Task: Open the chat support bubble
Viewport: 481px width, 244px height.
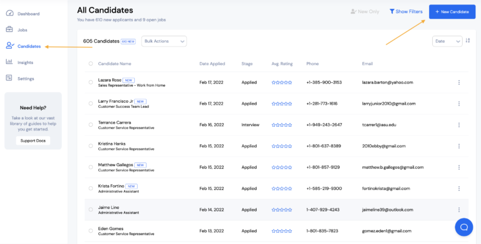Action: pos(464,227)
